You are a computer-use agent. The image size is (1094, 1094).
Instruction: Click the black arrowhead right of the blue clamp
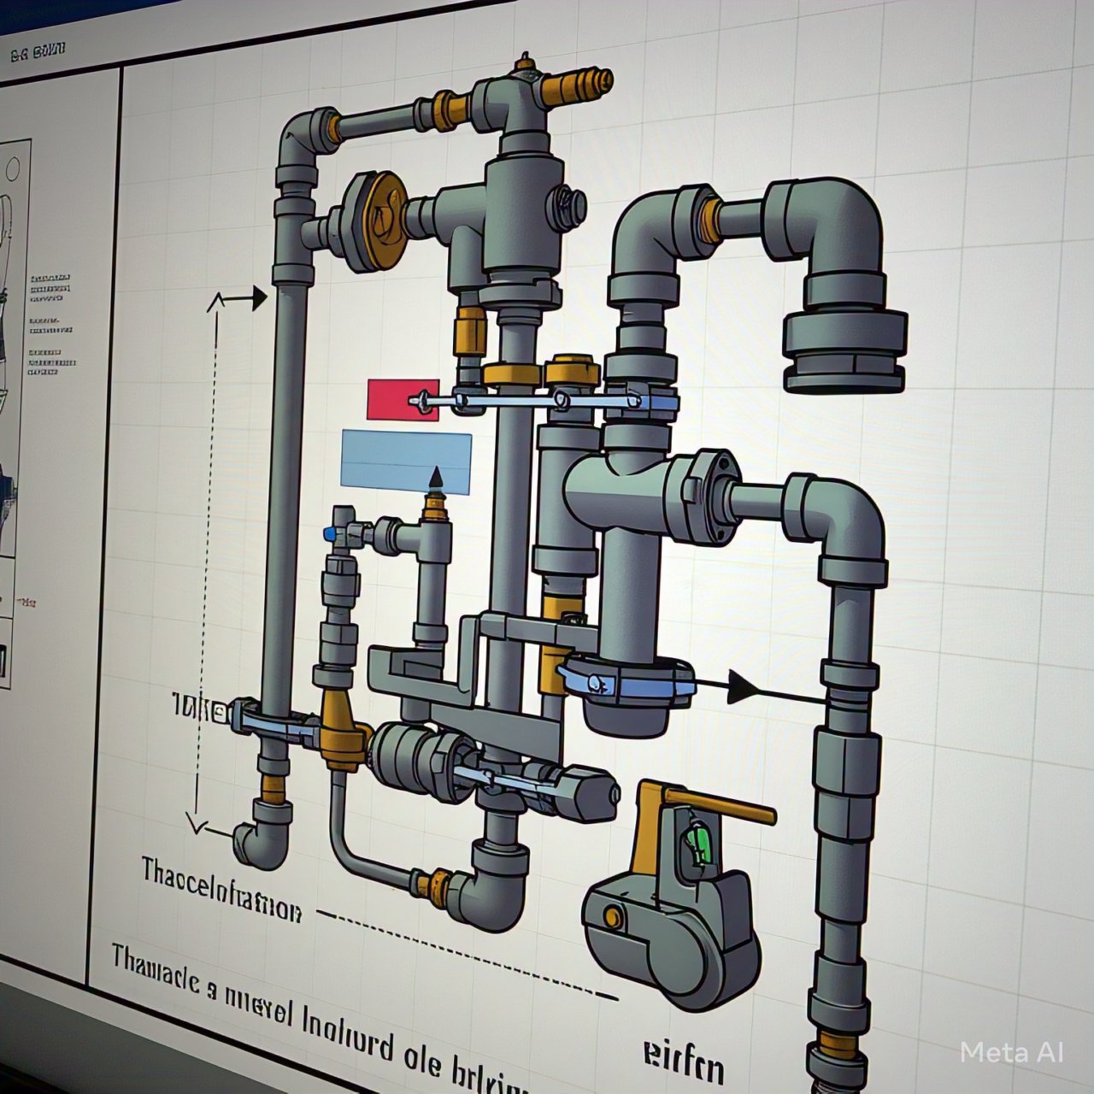tap(742, 686)
